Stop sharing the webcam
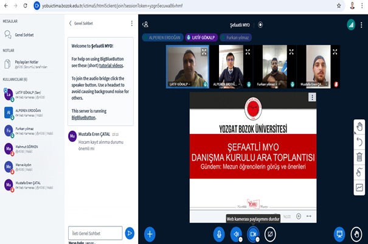The height and width of the screenshot is (244, 368). point(253,234)
